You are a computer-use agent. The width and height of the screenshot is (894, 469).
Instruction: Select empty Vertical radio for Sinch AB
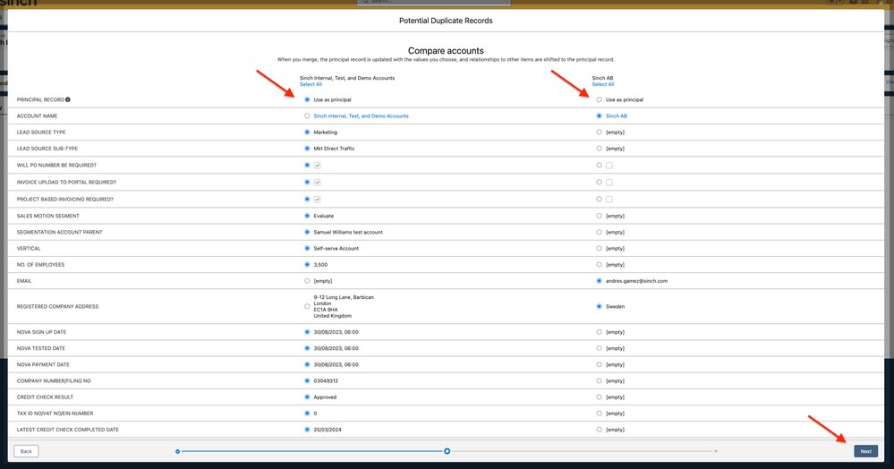tap(600, 249)
